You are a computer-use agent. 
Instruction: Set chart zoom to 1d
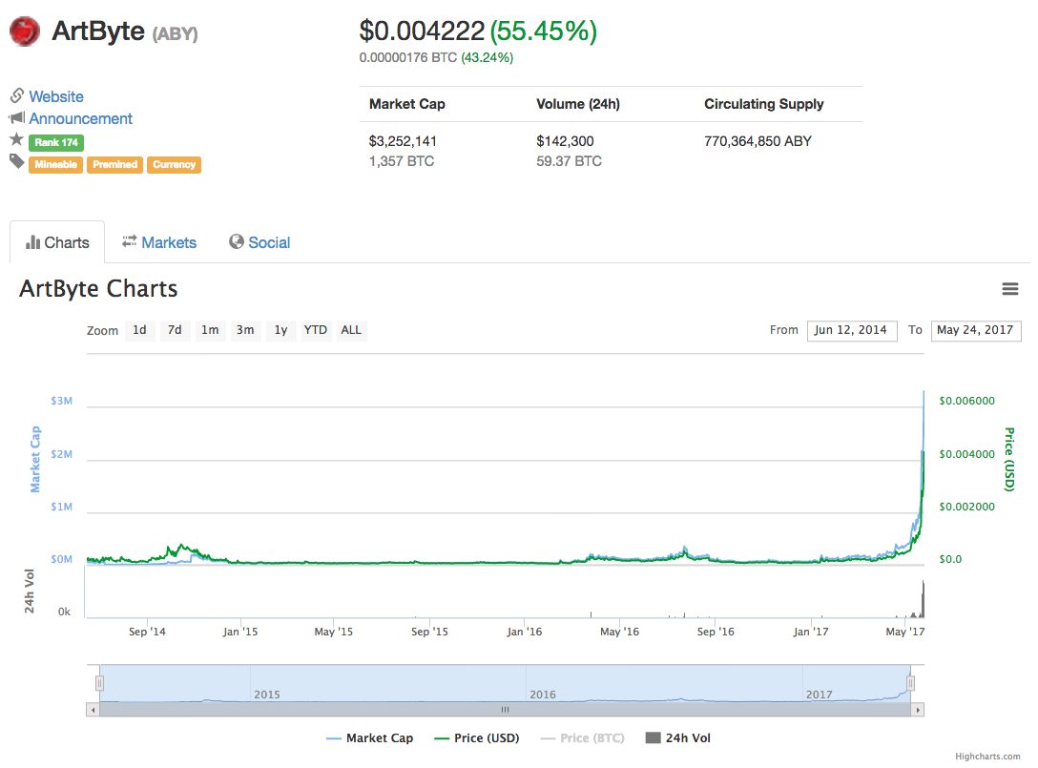tap(139, 330)
